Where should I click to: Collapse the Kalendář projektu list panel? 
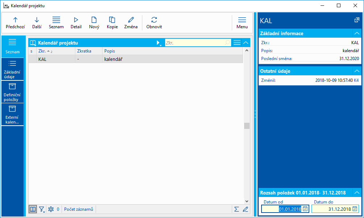(x=246, y=43)
